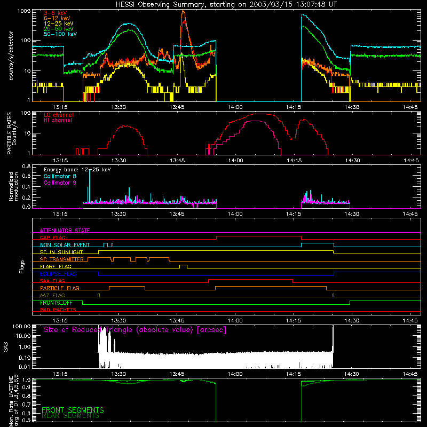Click the 14:30 tick under the flags panel

pos(352,321)
